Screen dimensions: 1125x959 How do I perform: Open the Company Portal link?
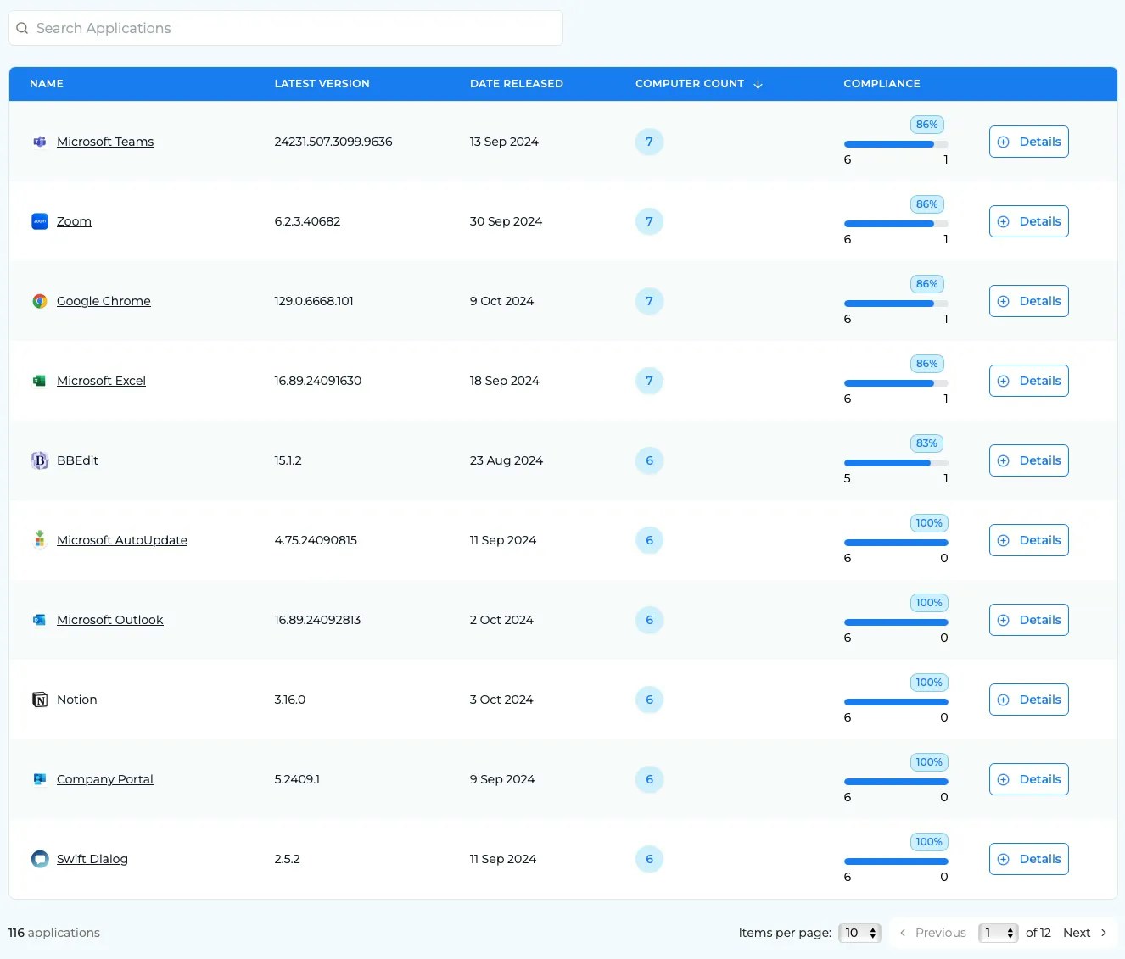click(105, 779)
